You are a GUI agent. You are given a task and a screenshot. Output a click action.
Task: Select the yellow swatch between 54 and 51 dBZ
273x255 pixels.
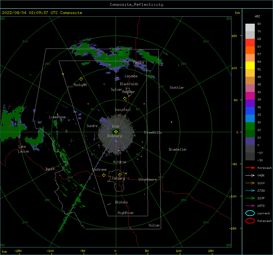pos(250,65)
